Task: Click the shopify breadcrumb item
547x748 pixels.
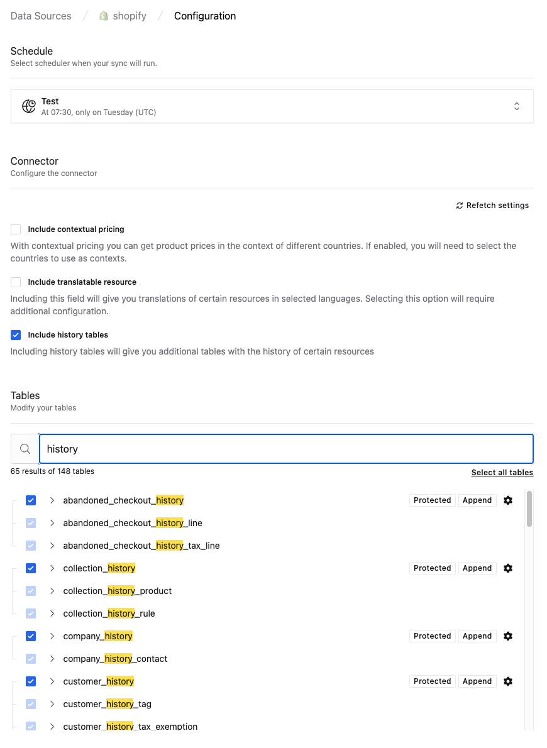Action: coord(130,16)
